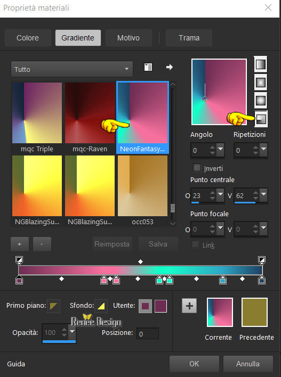Switch to the Colore tab
281x377 pixels.
(x=28, y=38)
